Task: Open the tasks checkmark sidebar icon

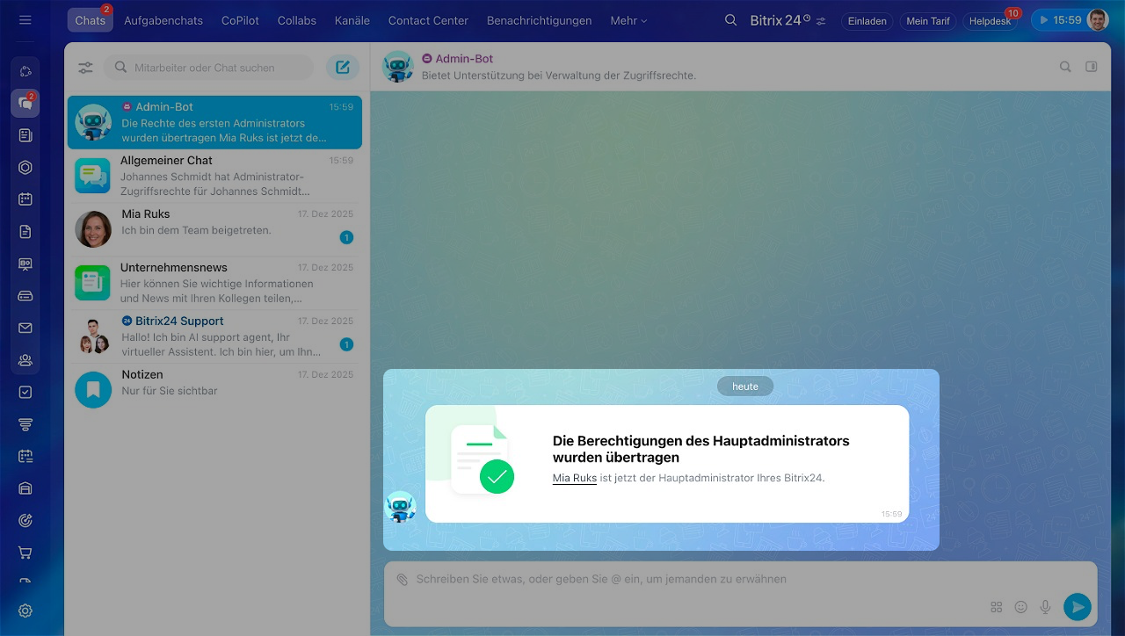Action: point(25,393)
